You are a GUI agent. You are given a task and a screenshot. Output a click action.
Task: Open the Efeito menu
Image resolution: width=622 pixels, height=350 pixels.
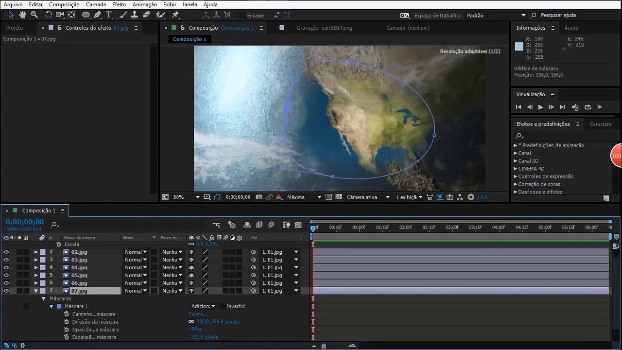119,4
